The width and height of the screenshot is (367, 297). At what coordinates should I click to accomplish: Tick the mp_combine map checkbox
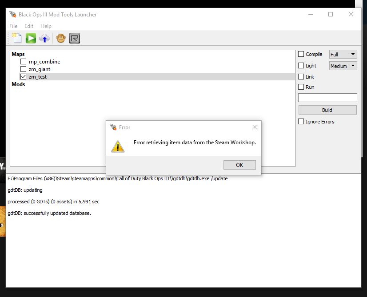coord(23,62)
